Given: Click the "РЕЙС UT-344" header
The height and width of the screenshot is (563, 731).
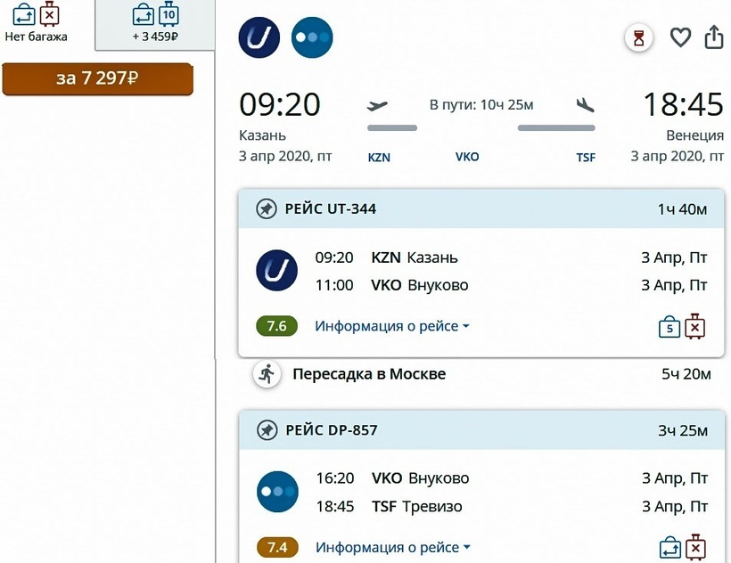Looking at the screenshot, I should tap(331, 209).
